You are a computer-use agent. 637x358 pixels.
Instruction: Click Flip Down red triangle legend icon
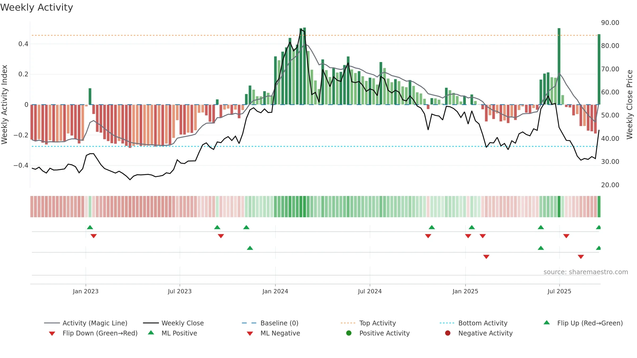(x=52, y=333)
